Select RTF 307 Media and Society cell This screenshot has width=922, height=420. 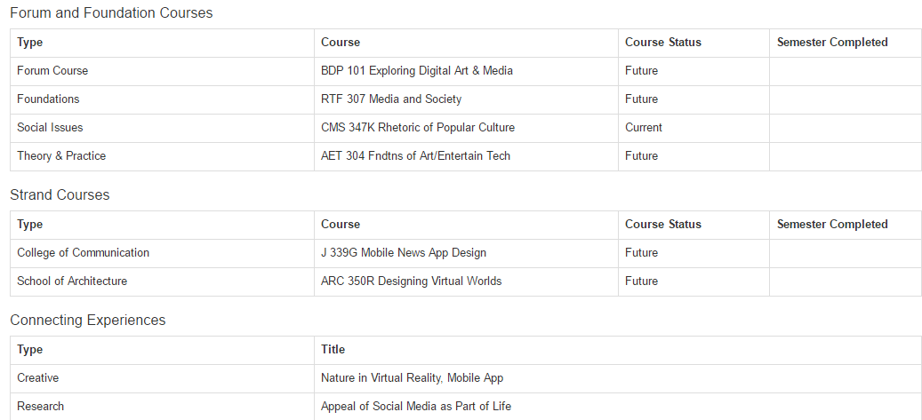click(391, 99)
